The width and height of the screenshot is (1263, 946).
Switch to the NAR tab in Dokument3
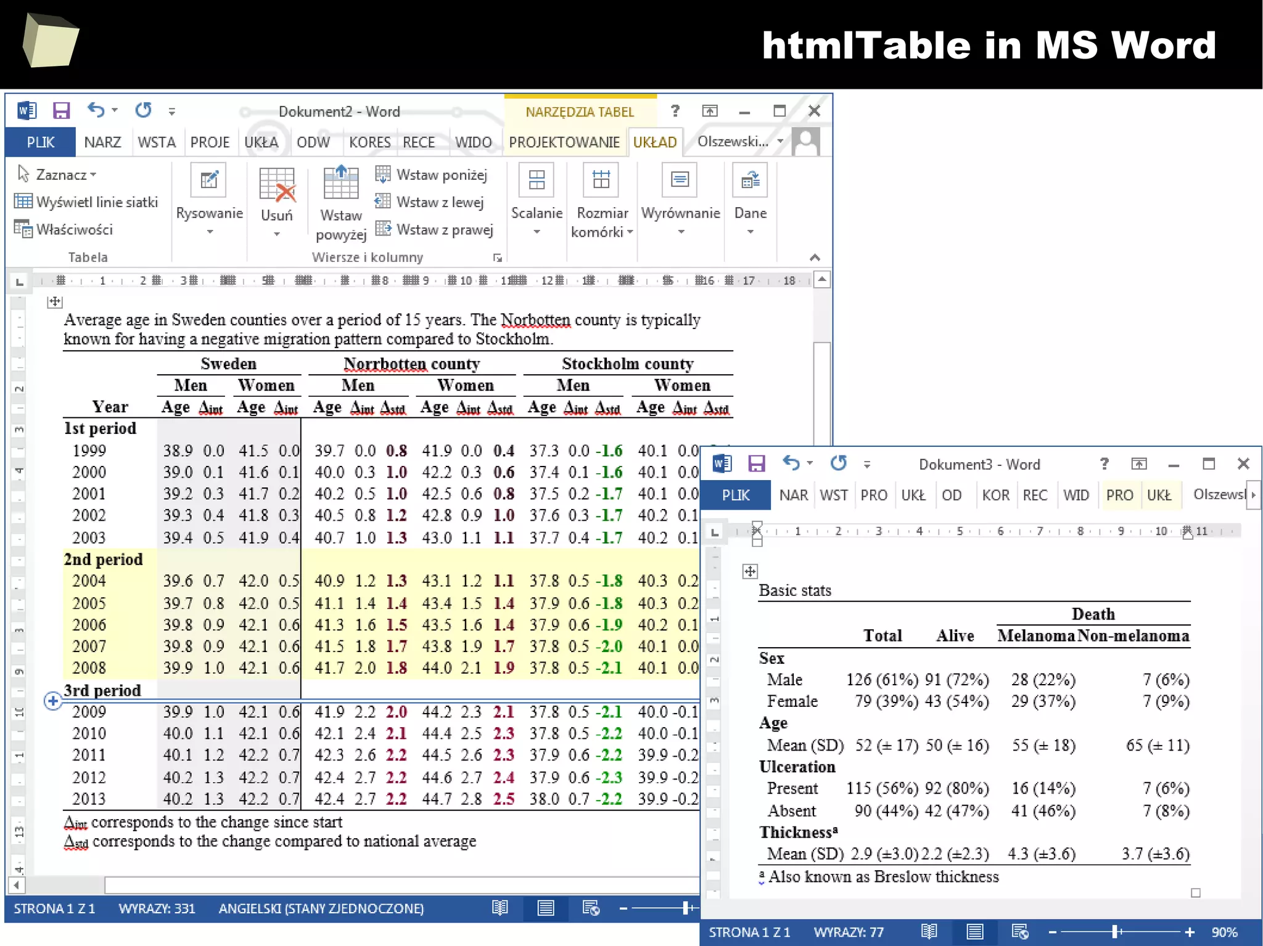[794, 495]
